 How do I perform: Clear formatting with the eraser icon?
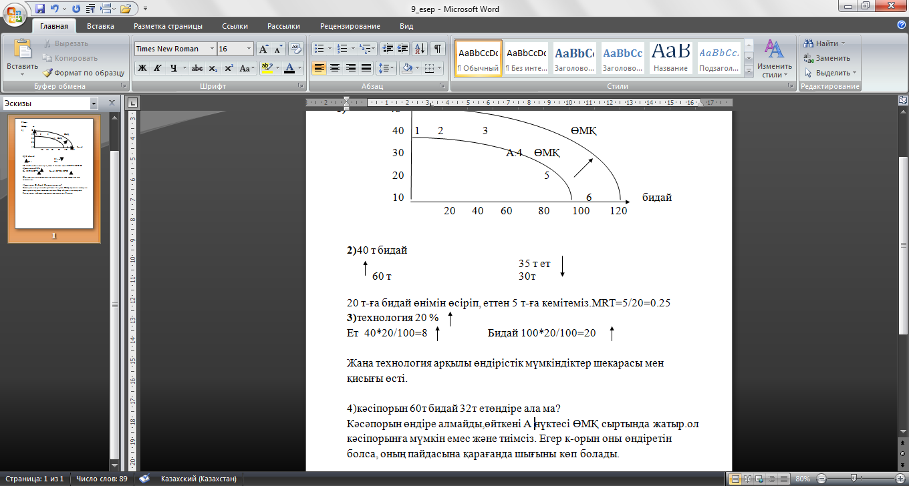(x=295, y=49)
